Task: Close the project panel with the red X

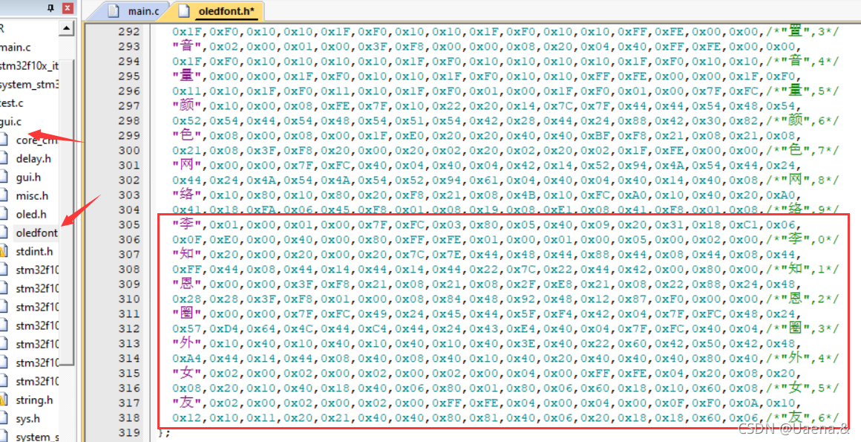Action: tap(68, 8)
